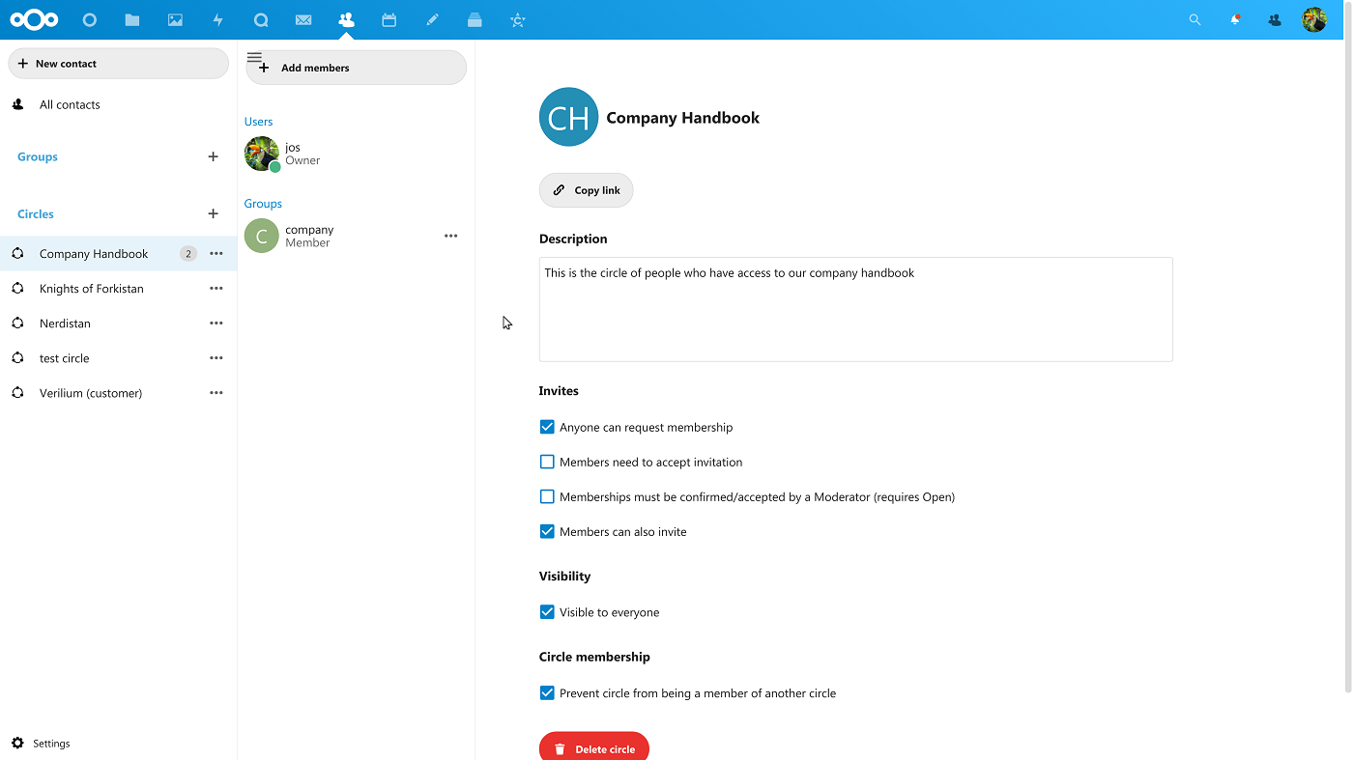1353x760 pixels.
Task: Open actions menu for test circle
Action: [216, 357]
